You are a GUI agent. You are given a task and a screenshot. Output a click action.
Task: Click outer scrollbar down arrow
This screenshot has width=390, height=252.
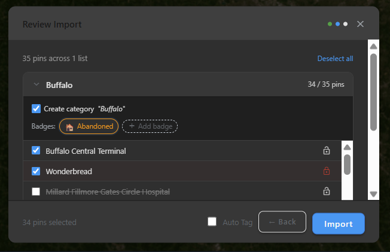coord(373,194)
